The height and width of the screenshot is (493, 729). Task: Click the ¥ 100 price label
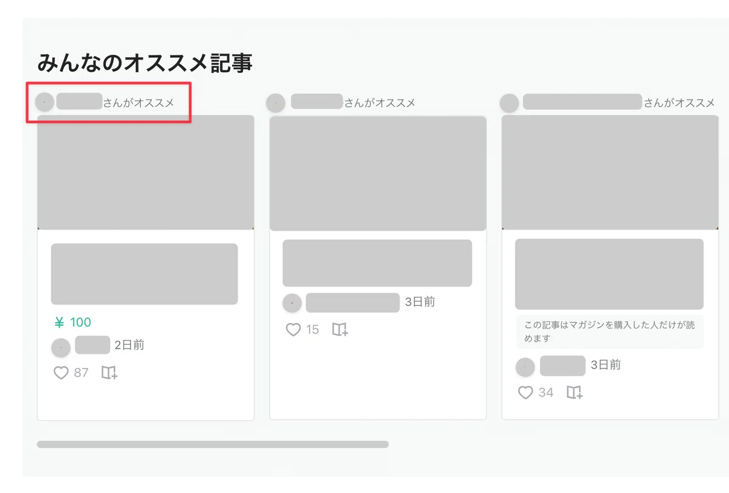point(72,322)
